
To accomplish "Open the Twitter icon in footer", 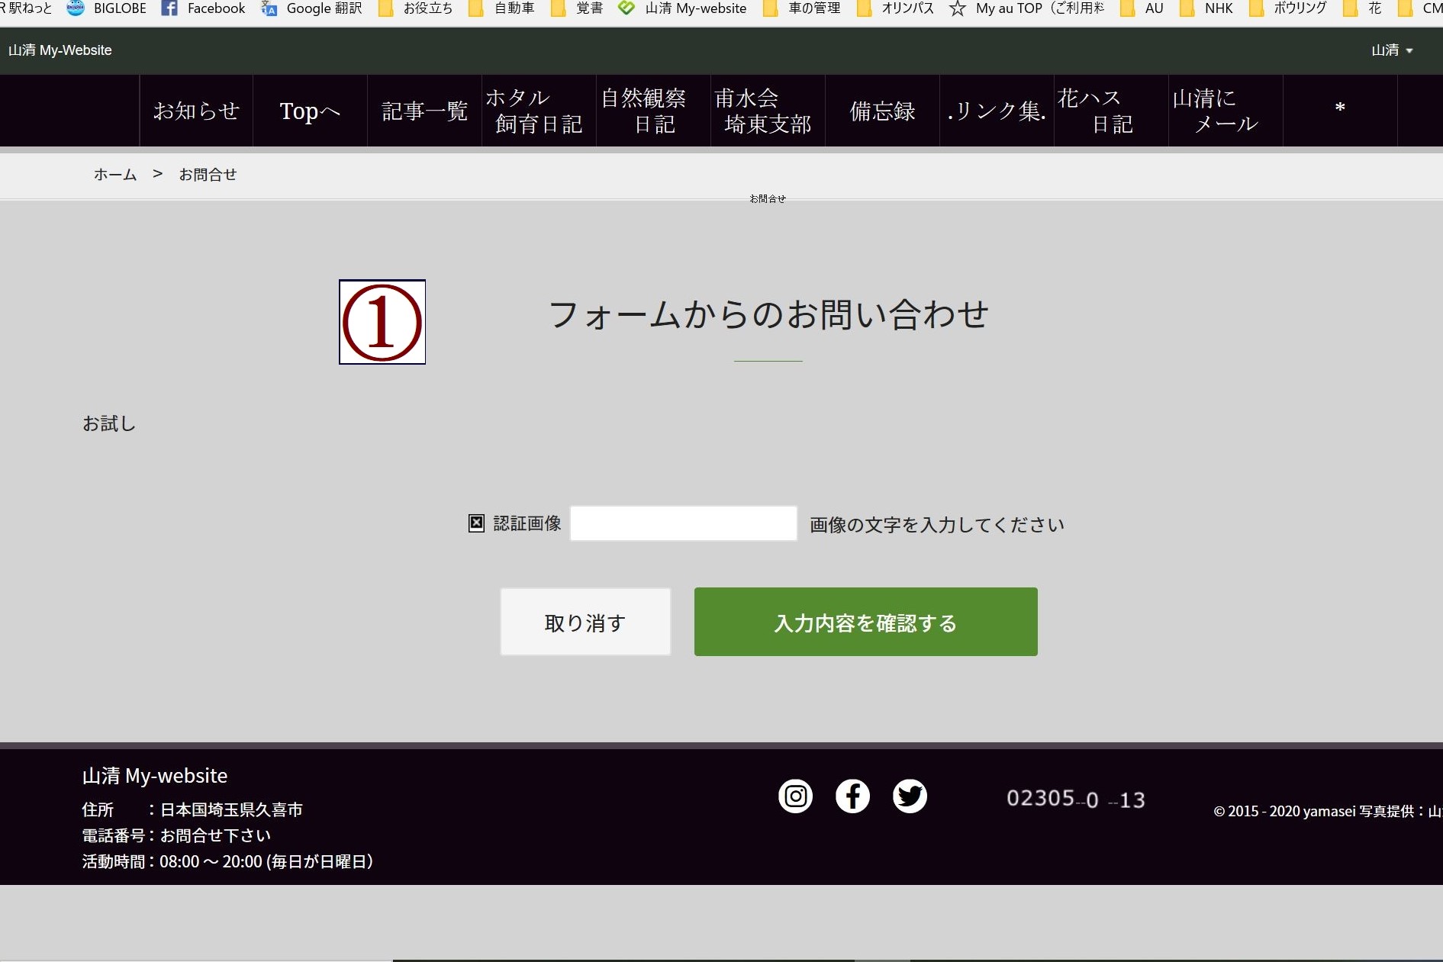I will tap(910, 796).
